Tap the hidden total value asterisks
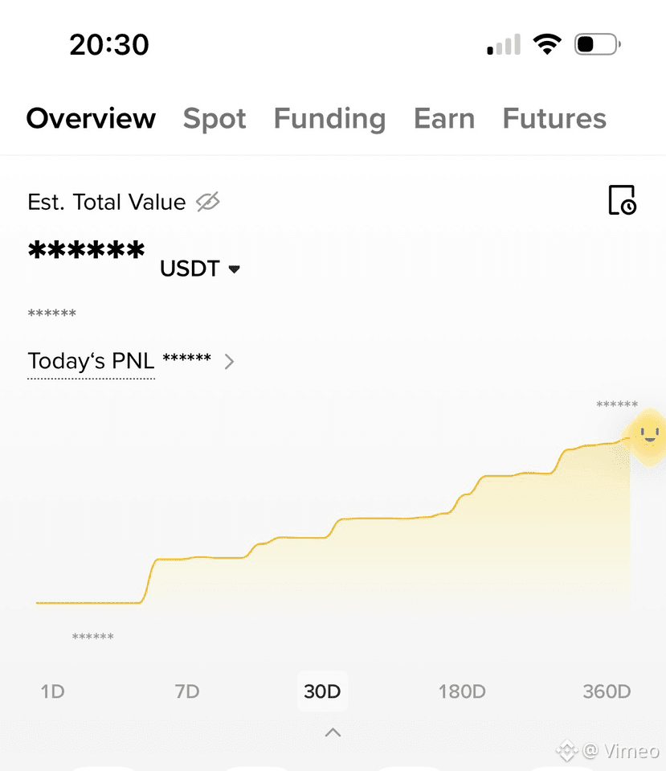666x771 pixels. 87,250
